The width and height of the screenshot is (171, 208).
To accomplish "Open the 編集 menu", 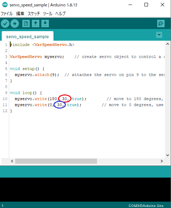I will click(x=20, y=13).
